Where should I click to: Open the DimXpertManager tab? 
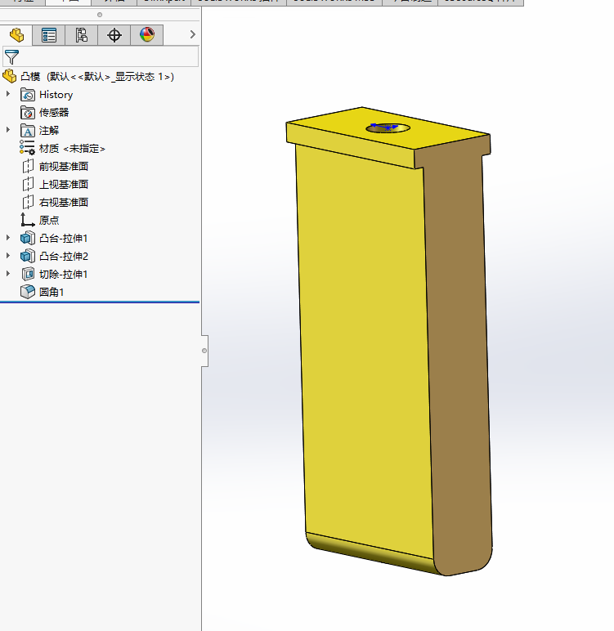coord(114,35)
